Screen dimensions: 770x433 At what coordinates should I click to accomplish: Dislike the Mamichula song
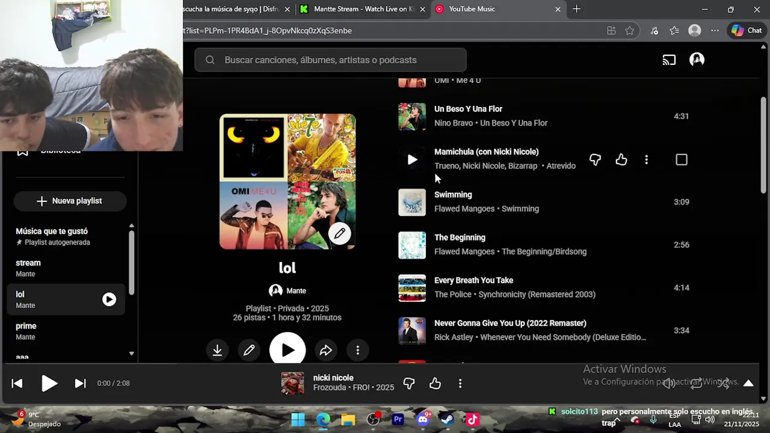(x=595, y=159)
